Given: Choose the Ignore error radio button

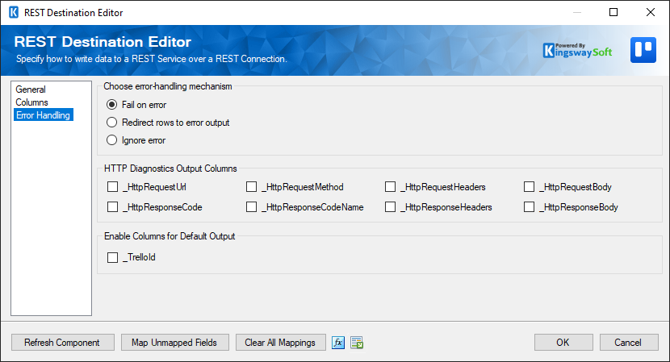Looking at the screenshot, I should pos(111,140).
